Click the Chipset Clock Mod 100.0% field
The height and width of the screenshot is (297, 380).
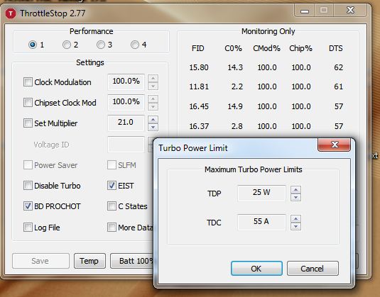tap(126, 103)
